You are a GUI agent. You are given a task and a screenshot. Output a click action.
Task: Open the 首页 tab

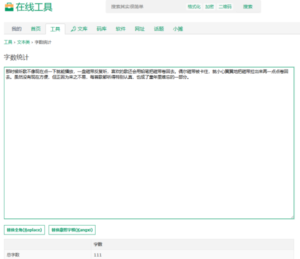tap(36, 29)
